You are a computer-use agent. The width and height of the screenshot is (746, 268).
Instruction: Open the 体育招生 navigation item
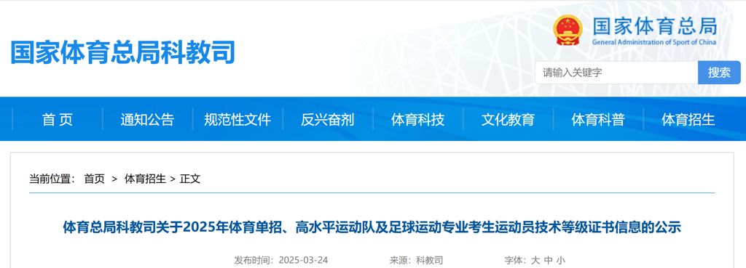(688, 120)
